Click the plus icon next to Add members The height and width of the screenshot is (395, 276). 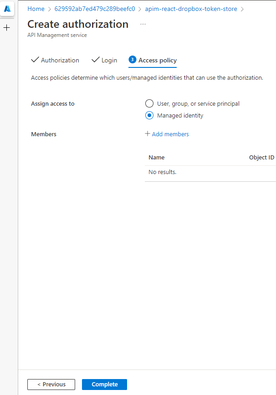click(x=148, y=133)
